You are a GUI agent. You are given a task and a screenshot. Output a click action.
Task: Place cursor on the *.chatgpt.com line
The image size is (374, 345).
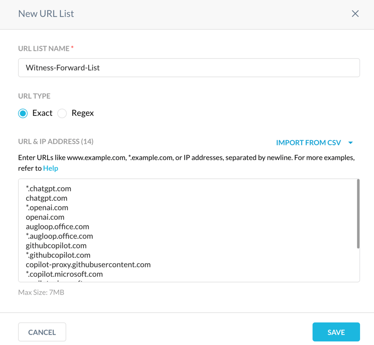tap(49, 189)
